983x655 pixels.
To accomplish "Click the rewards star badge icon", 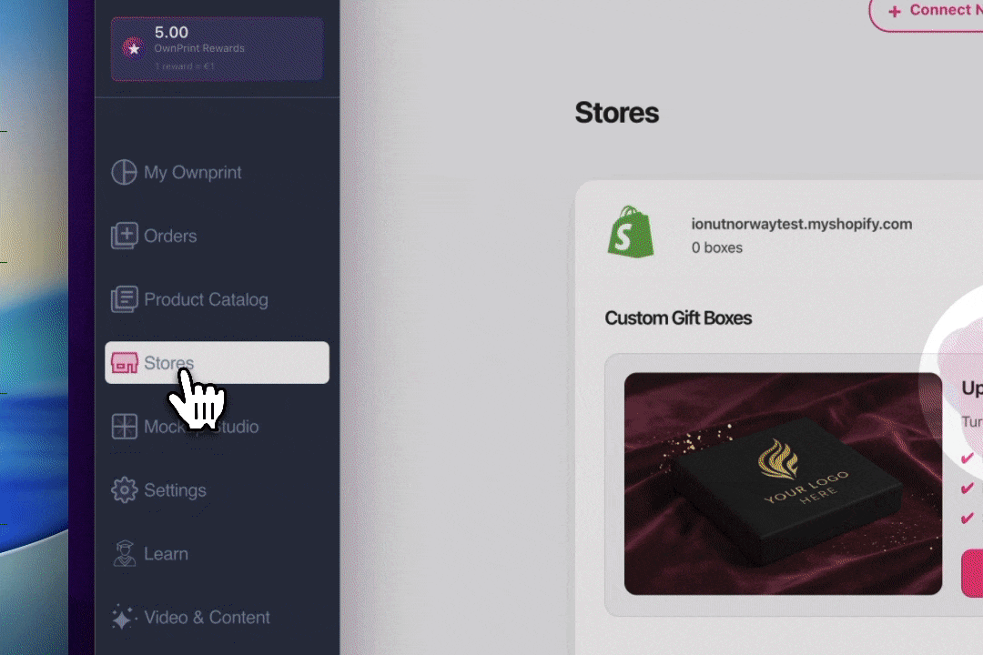I will [x=134, y=48].
